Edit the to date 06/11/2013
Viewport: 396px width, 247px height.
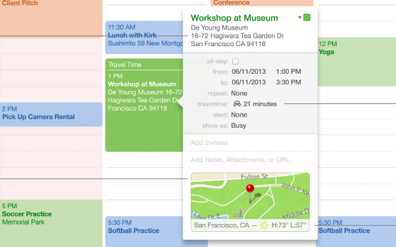[249, 82]
